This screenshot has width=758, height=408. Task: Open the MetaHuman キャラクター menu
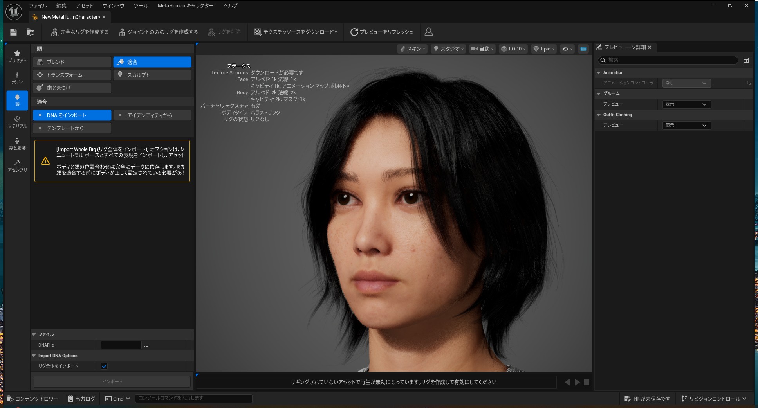tap(186, 5)
